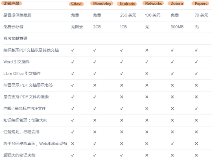Click the Mendeley column header
212x159 pixels.
click(x=102, y=4)
